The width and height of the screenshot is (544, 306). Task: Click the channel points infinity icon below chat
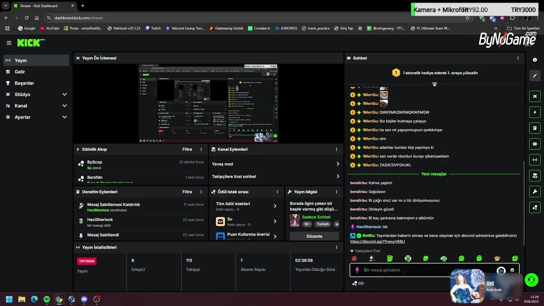358,283
